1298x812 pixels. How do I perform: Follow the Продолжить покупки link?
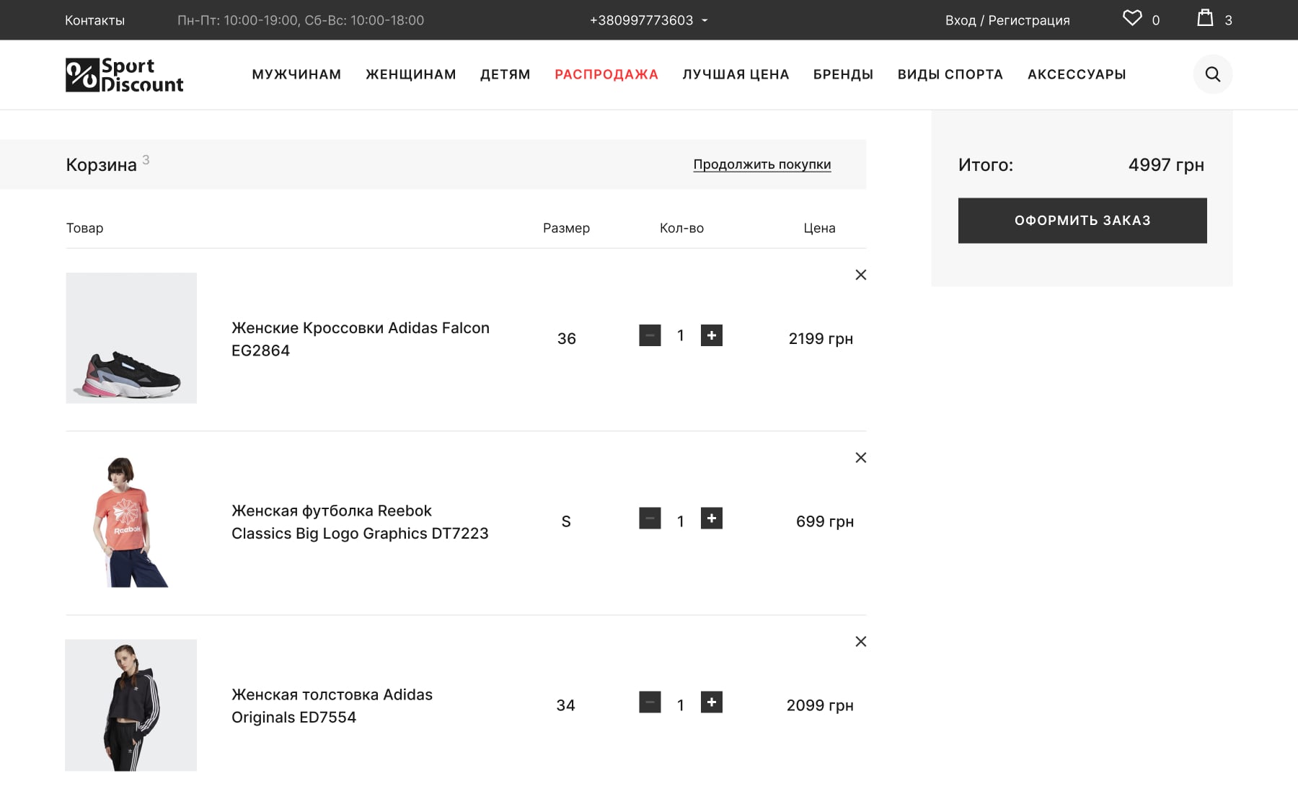(x=762, y=164)
